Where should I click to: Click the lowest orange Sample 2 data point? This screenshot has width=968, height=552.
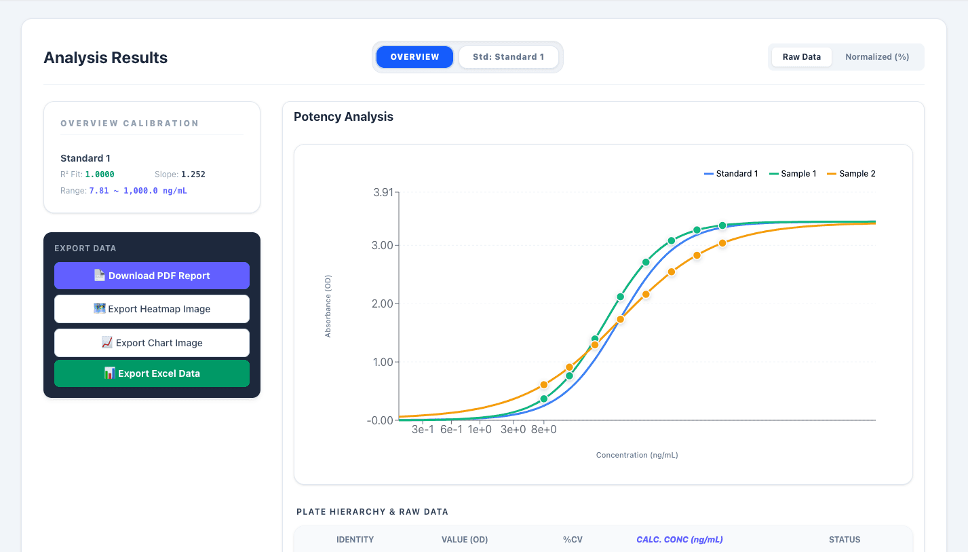543,385
